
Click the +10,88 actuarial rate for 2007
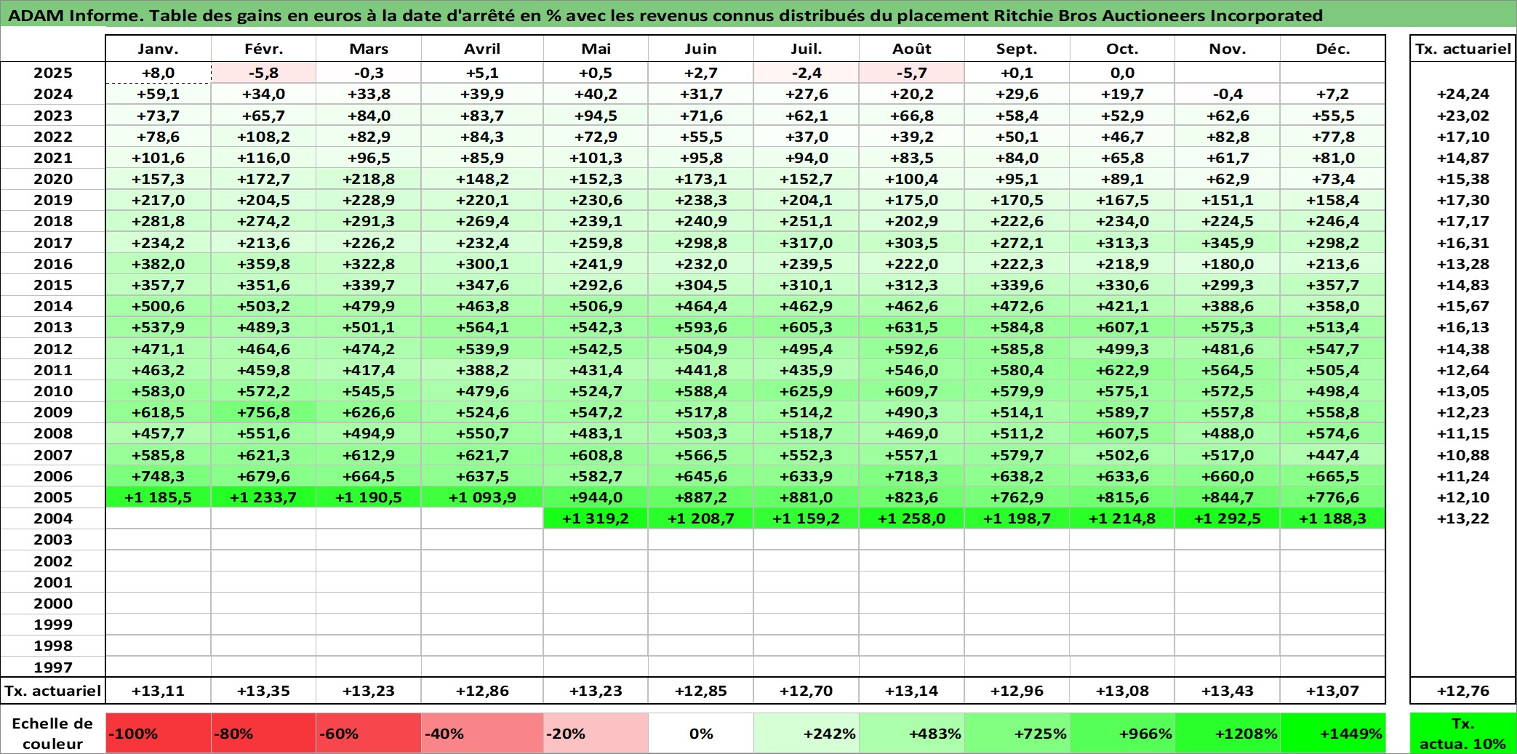tap(1463, 455)
